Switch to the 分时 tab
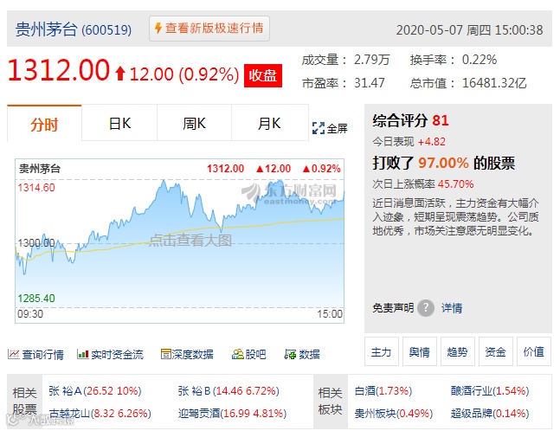The width and height of the screenshot is (560, 431). click(x=44, y=124)
